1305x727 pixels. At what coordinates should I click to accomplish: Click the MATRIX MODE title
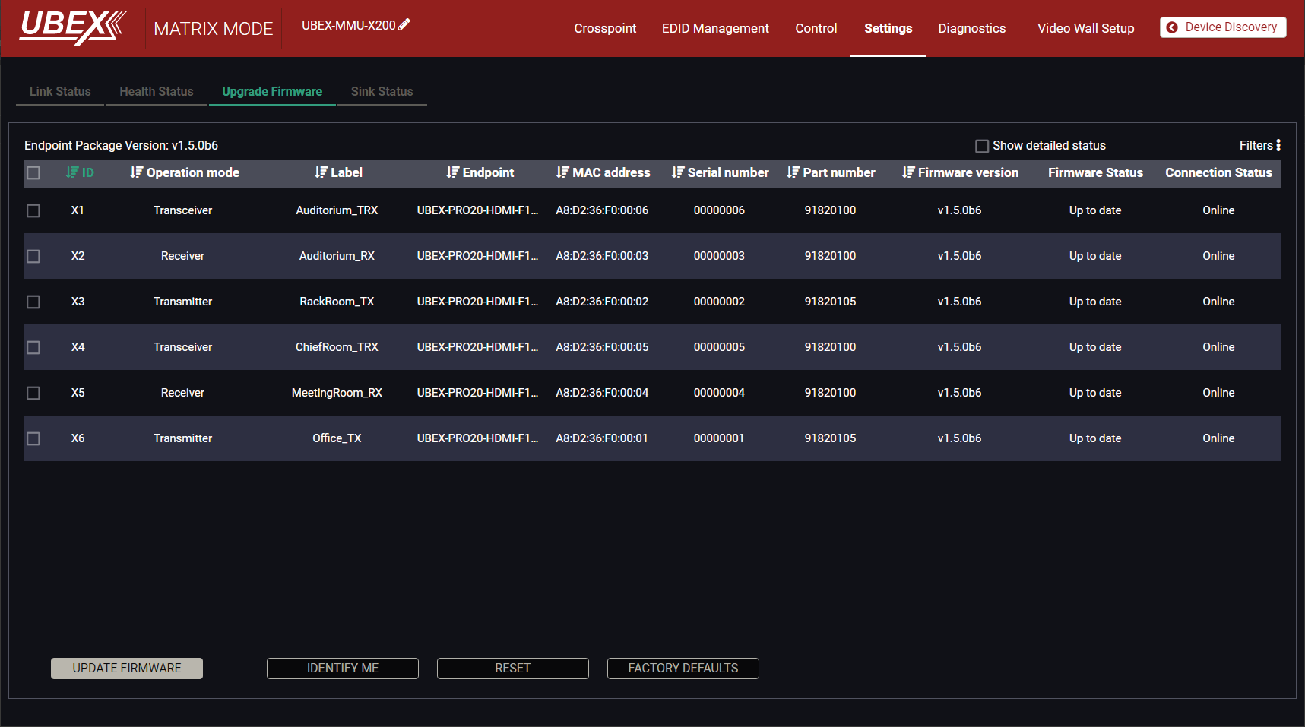click(x=214, y=29)
